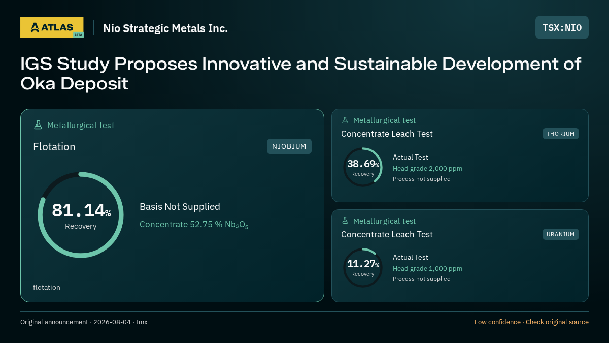Click the flask icon in the Flotation card

tap(38, 125)
